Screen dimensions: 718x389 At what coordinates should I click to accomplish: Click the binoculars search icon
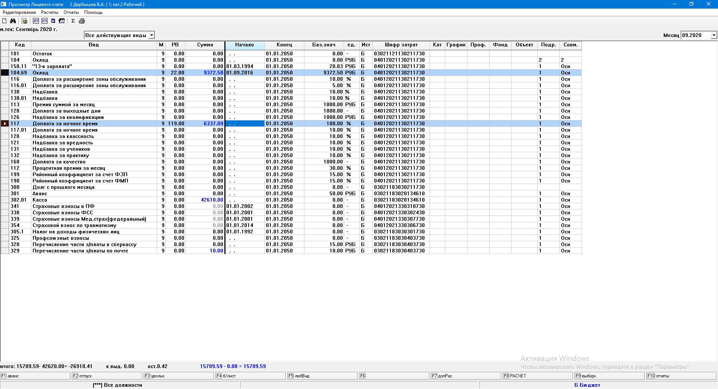pos(13,21)
